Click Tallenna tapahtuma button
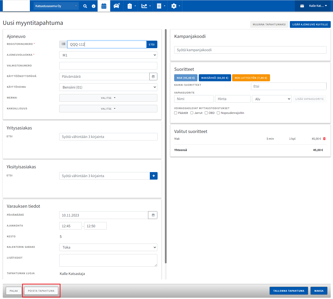Screen dimensions: 333x299 point(289,291)
